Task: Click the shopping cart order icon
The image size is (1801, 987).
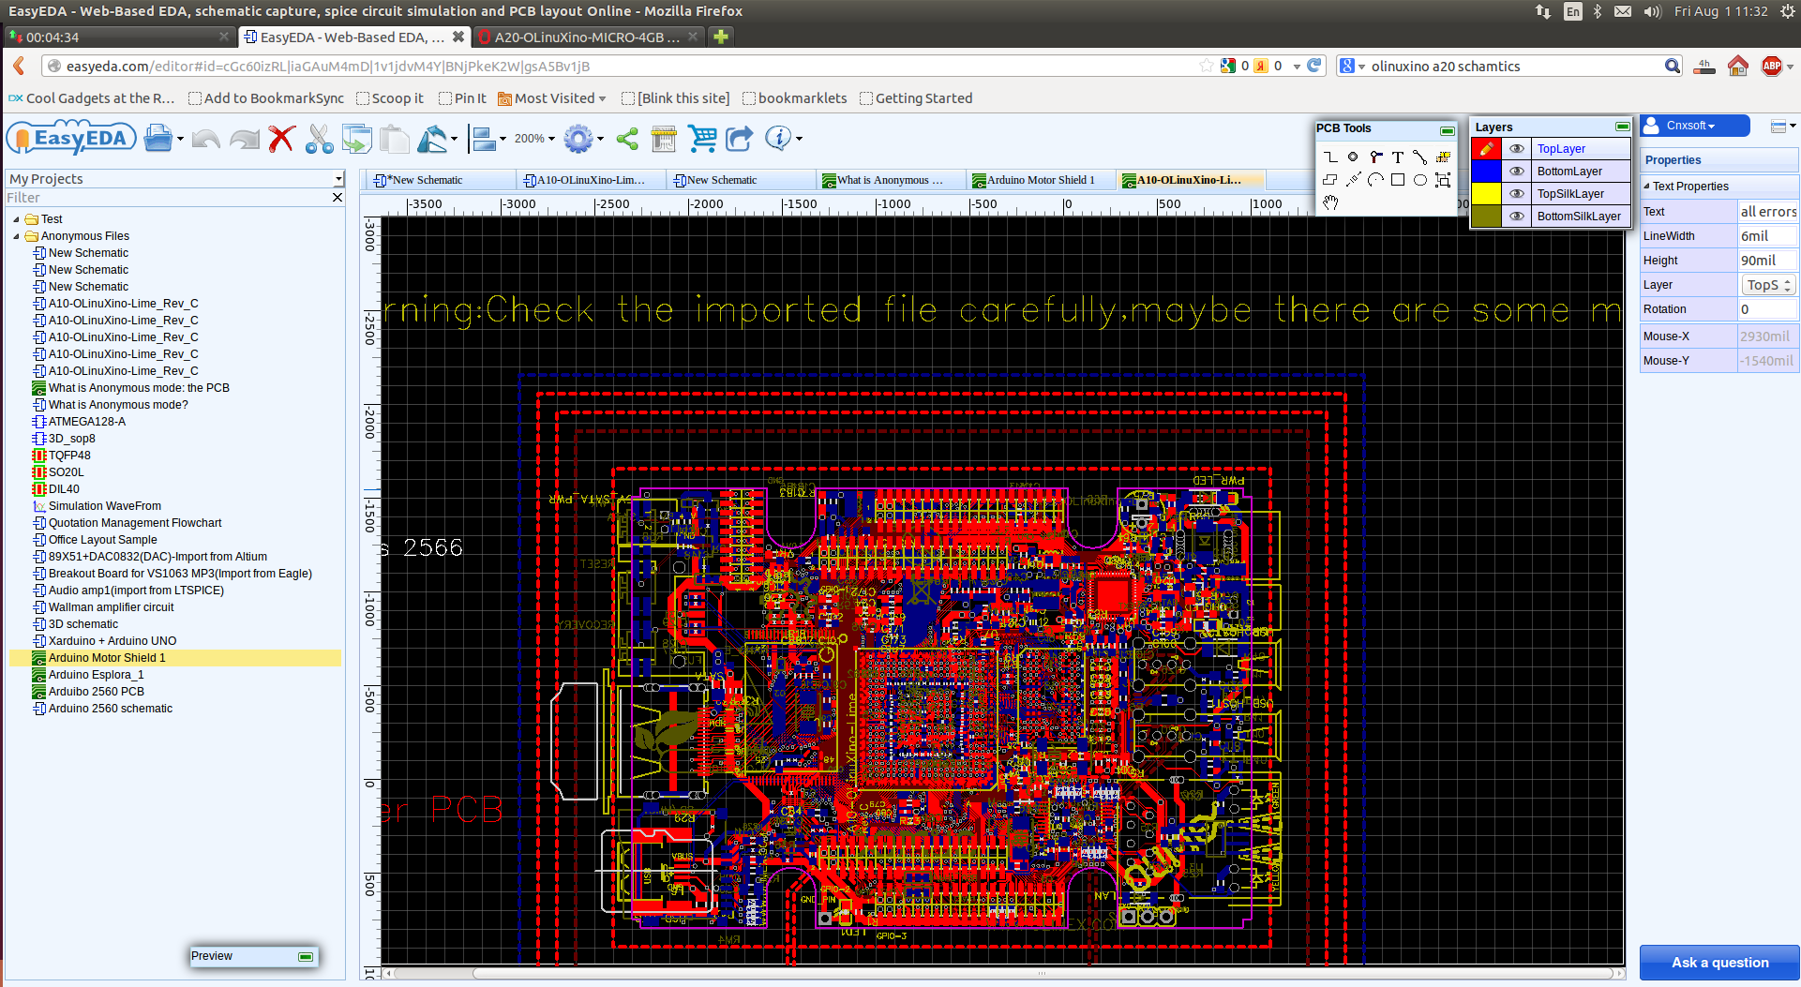Action: (702, 140)
